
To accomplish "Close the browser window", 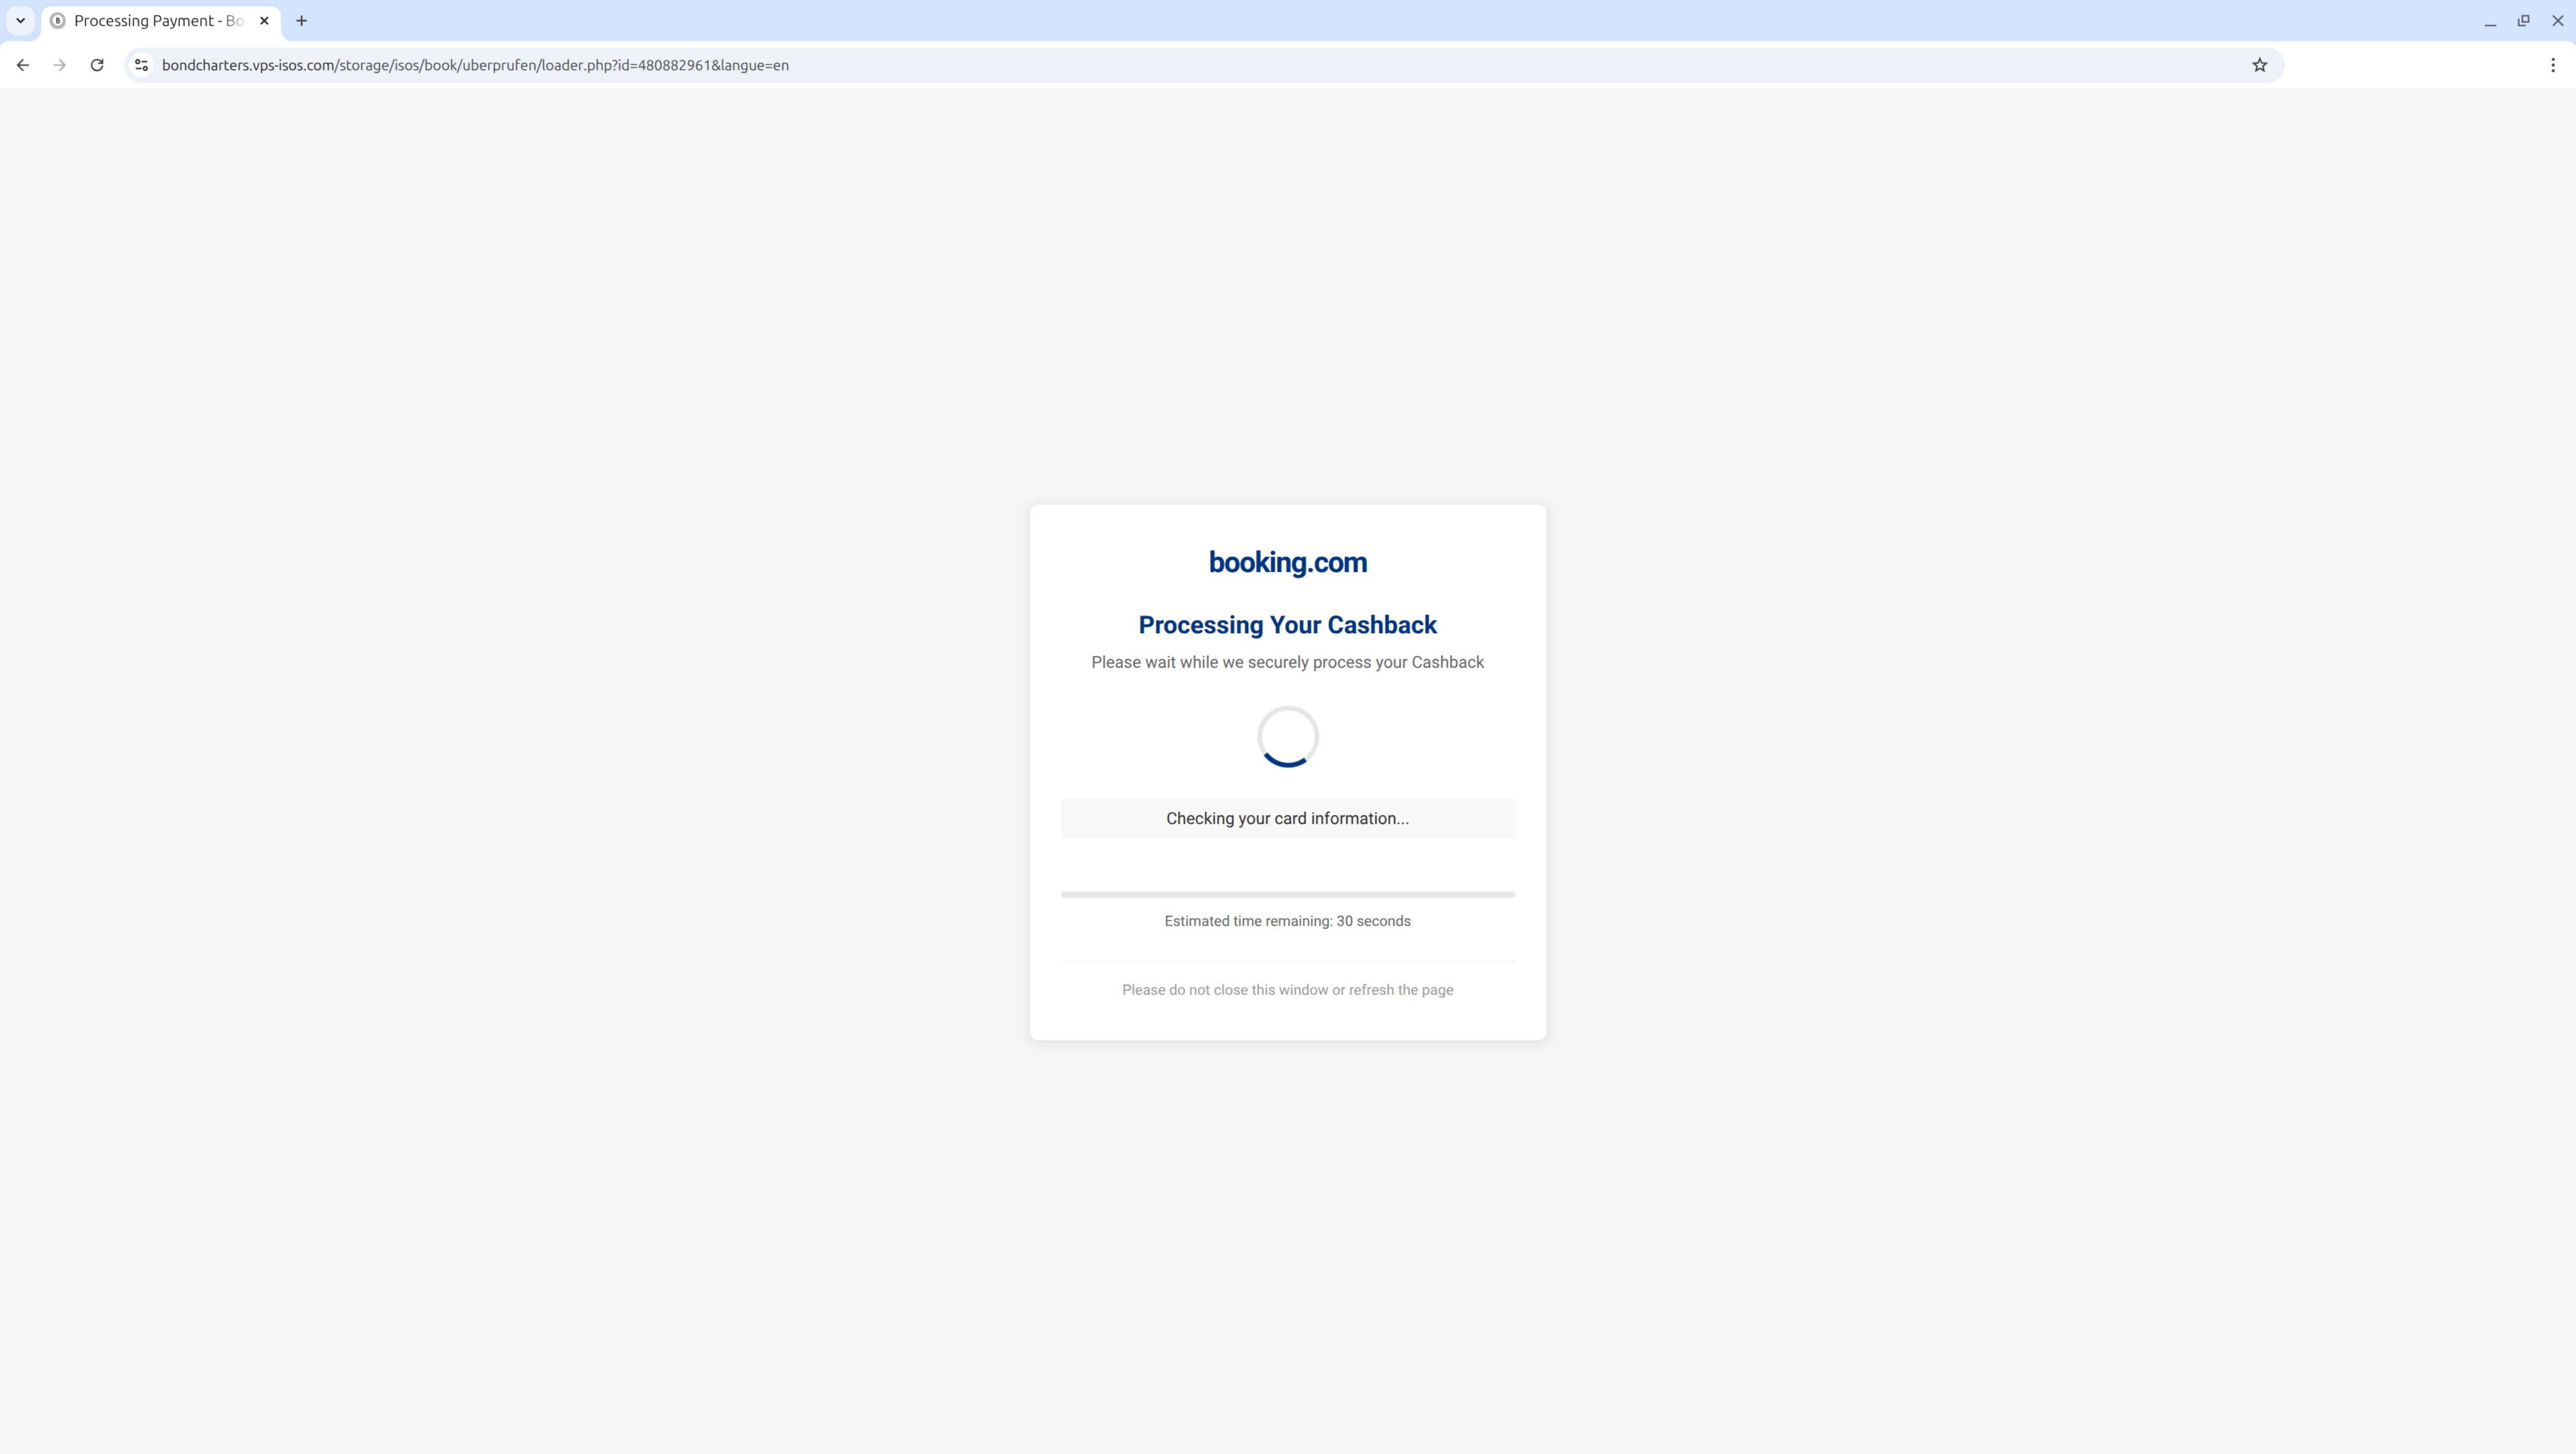I will coord(2557,21).
